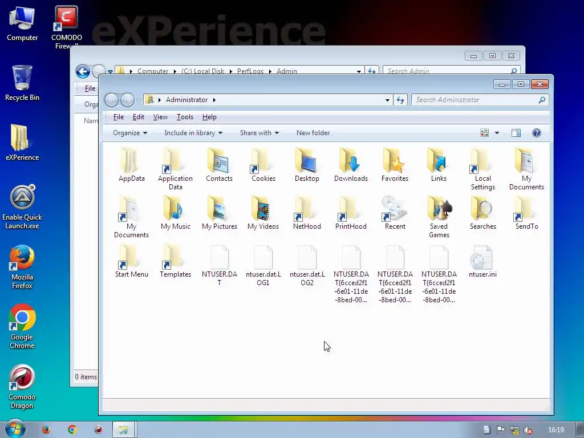Screen dimensions: 584x438
Task: Open the Start menu orb
Action: point(15,428)
